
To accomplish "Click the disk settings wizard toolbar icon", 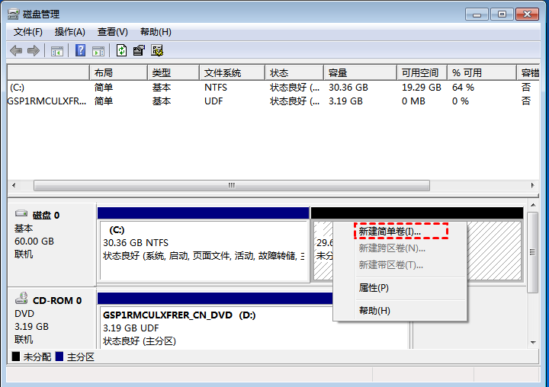I will coord(157,50).
